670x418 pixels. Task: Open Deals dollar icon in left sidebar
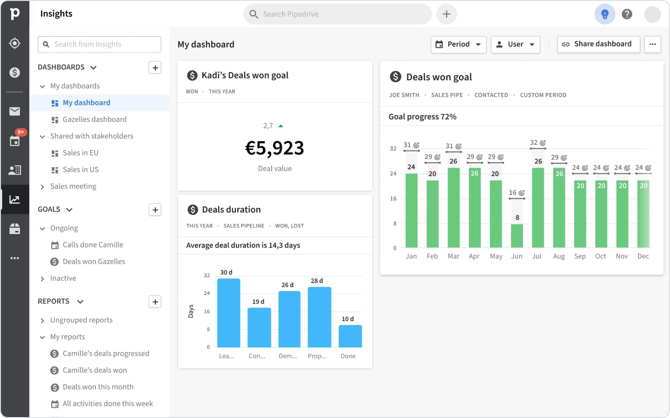(x=15, y=72)
